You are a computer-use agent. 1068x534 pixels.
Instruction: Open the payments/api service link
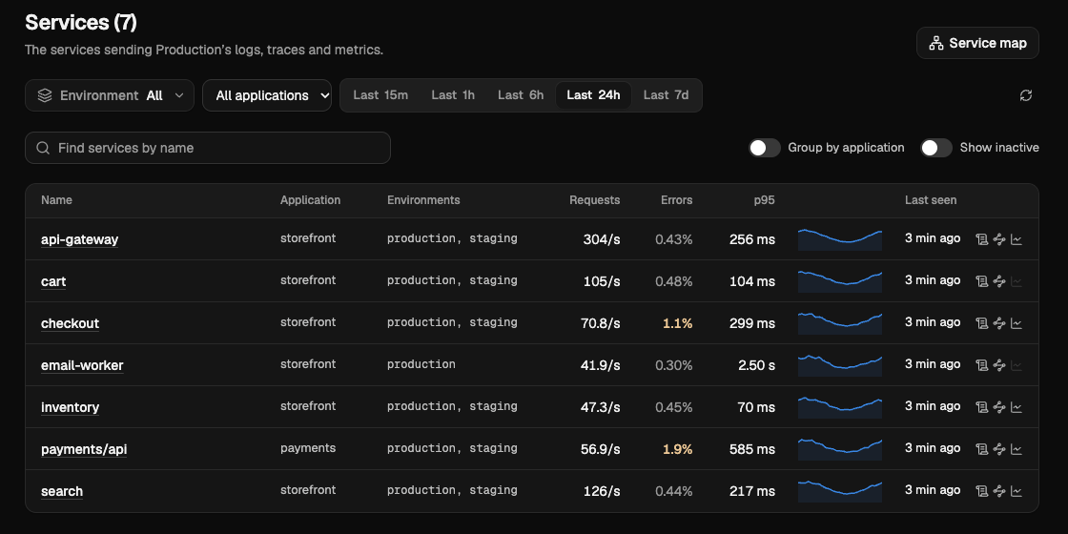coord(84,449)
